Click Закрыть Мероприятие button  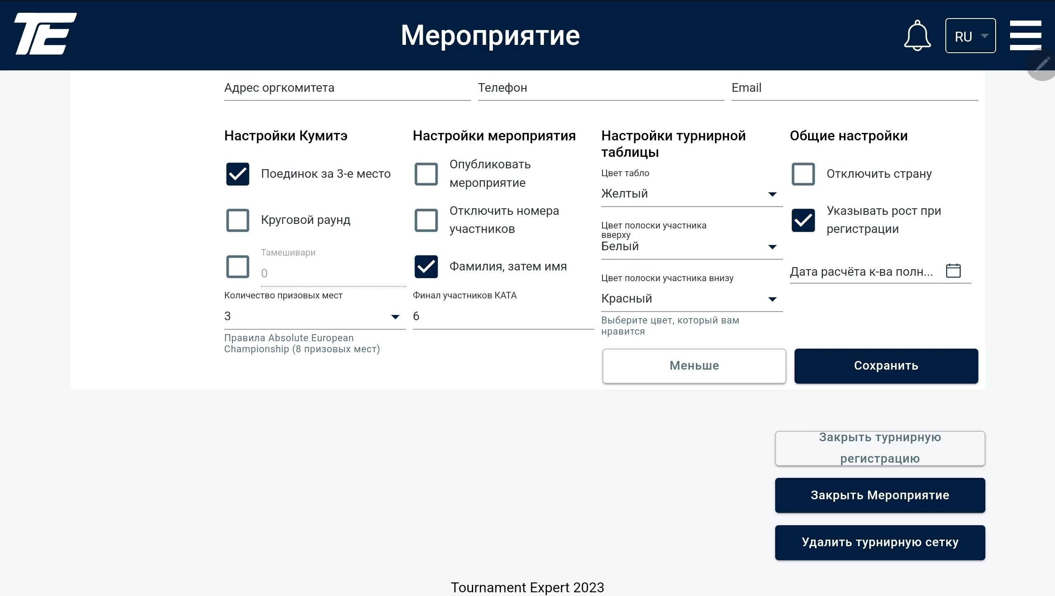pyautogui.click(x=880, y=495)
